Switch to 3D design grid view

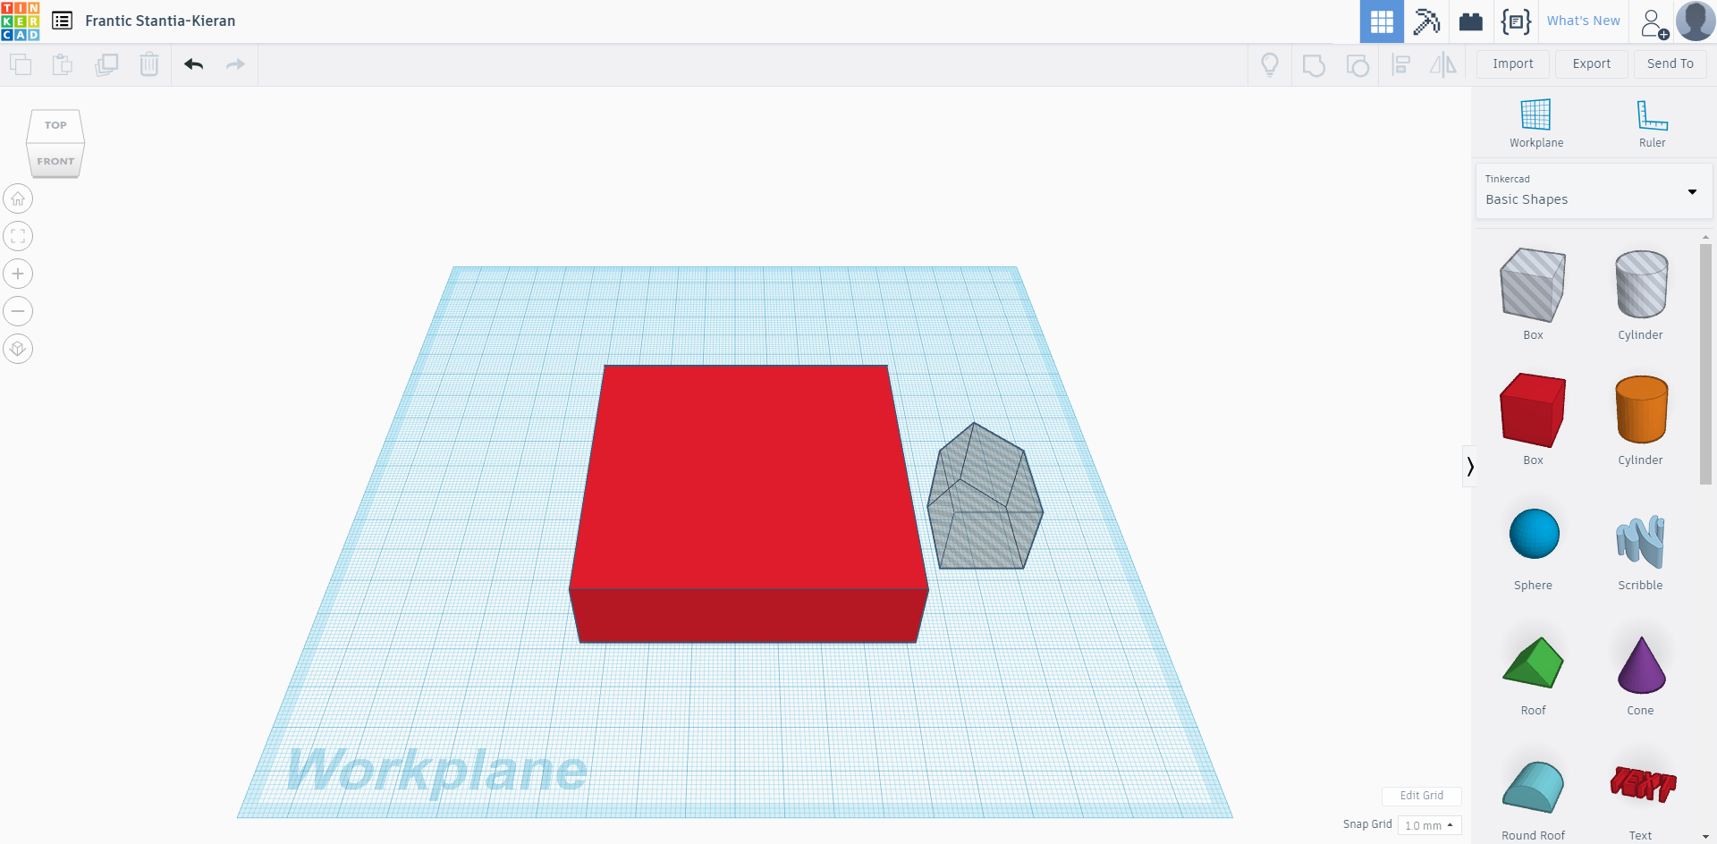[1382, 21]
